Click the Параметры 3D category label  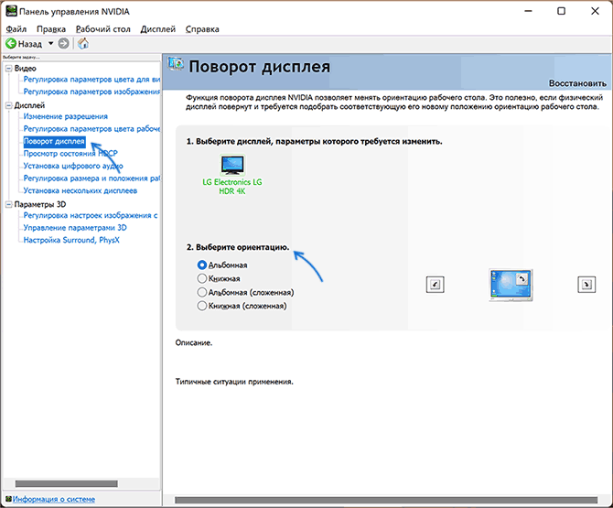(x=40, y=204)
